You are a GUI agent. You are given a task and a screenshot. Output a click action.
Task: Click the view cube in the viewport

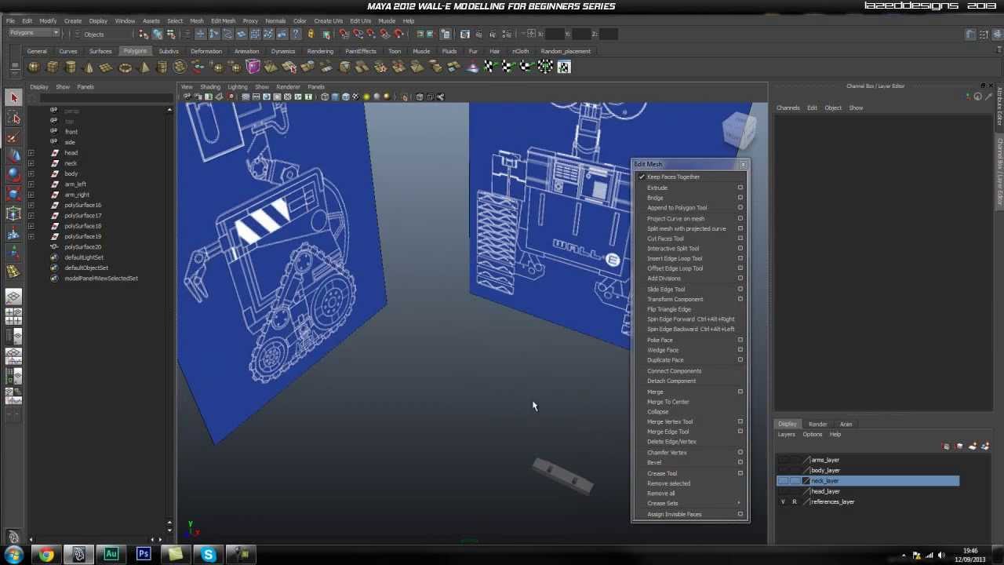point(738,130)
